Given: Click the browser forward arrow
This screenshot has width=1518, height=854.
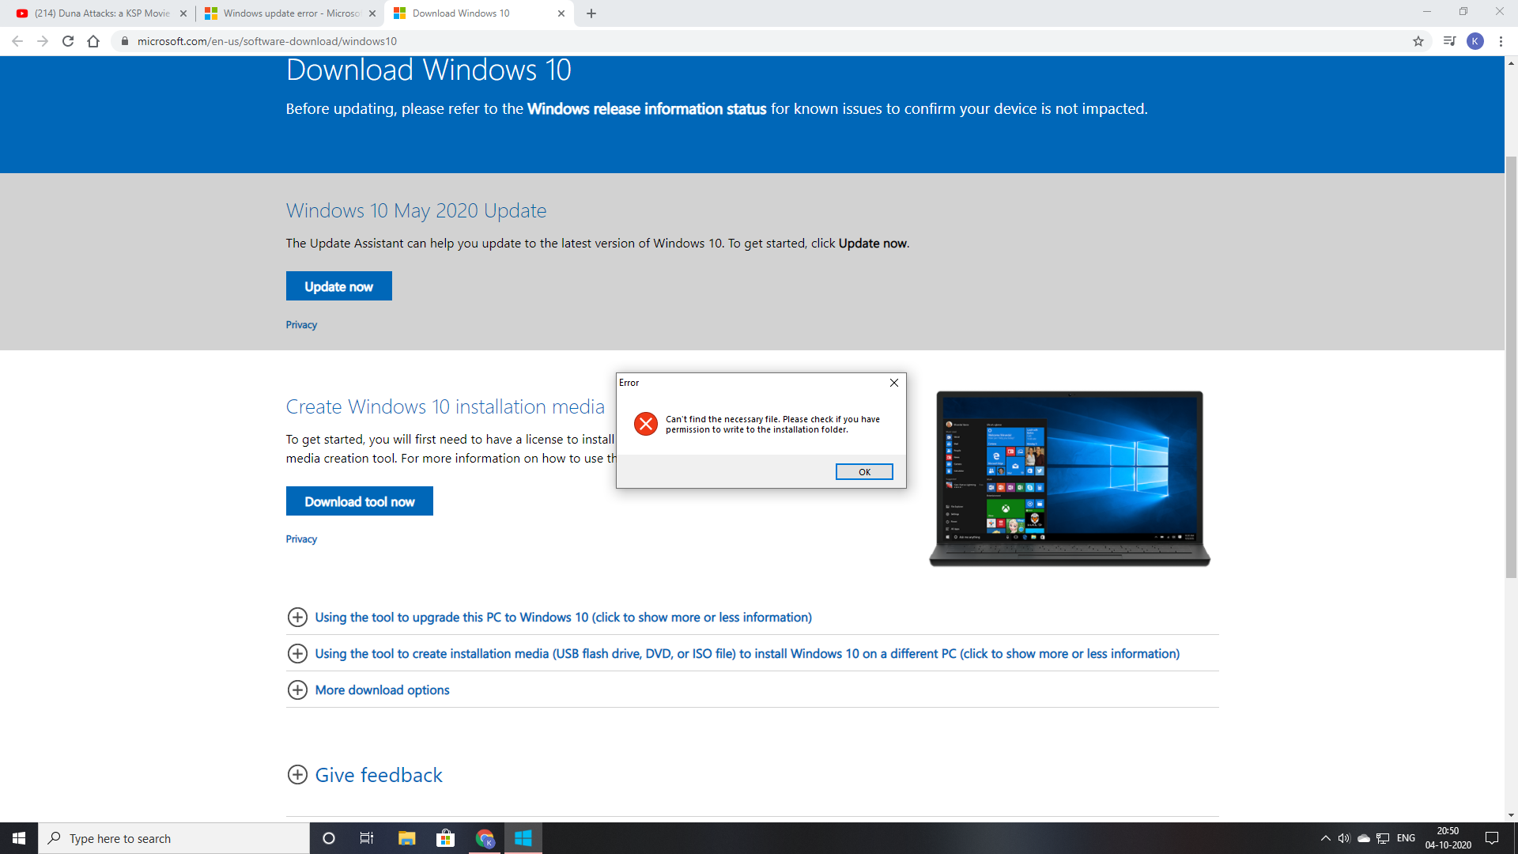Looking at the screenshot, I should (43, 41).
